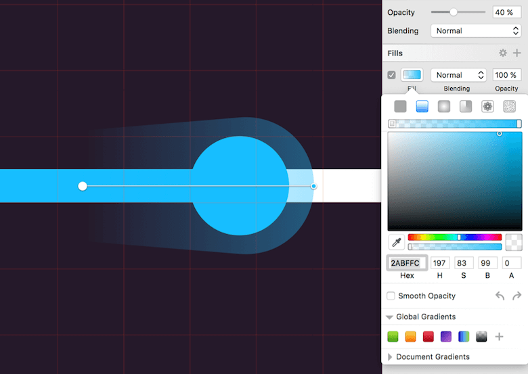Click the Hue value field

pyautogui.click(x=440, y=263)
